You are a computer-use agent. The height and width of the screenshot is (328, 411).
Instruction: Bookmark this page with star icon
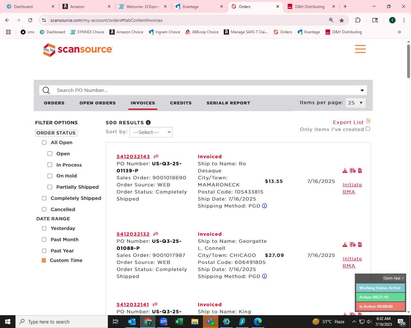coord(342,20)
